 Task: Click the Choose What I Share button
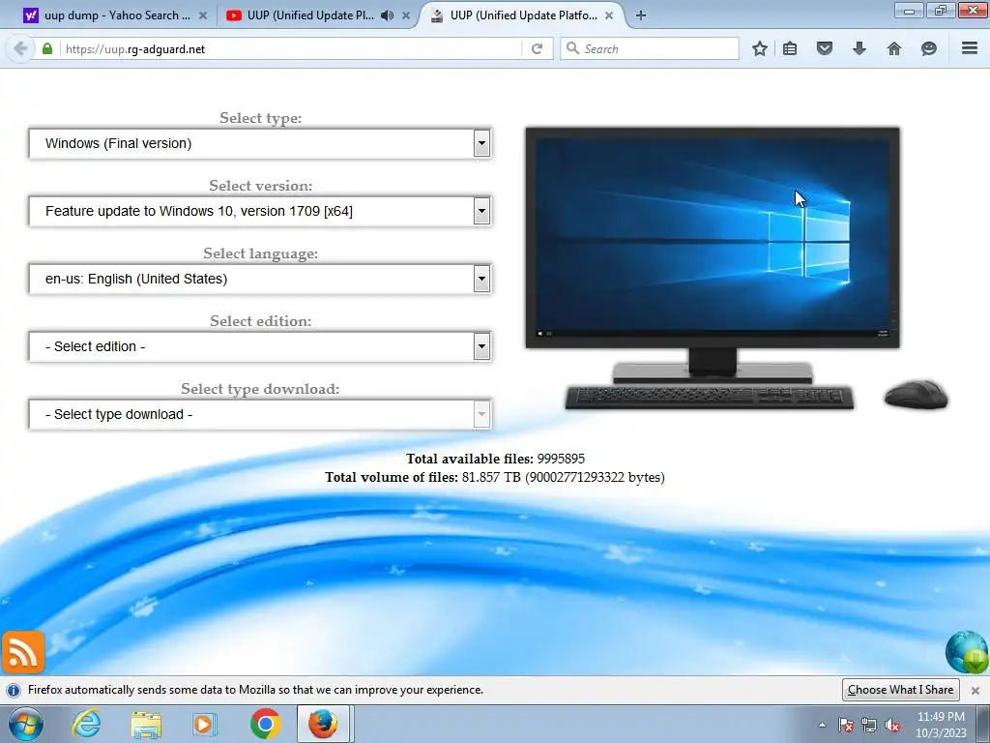(900, 689)
